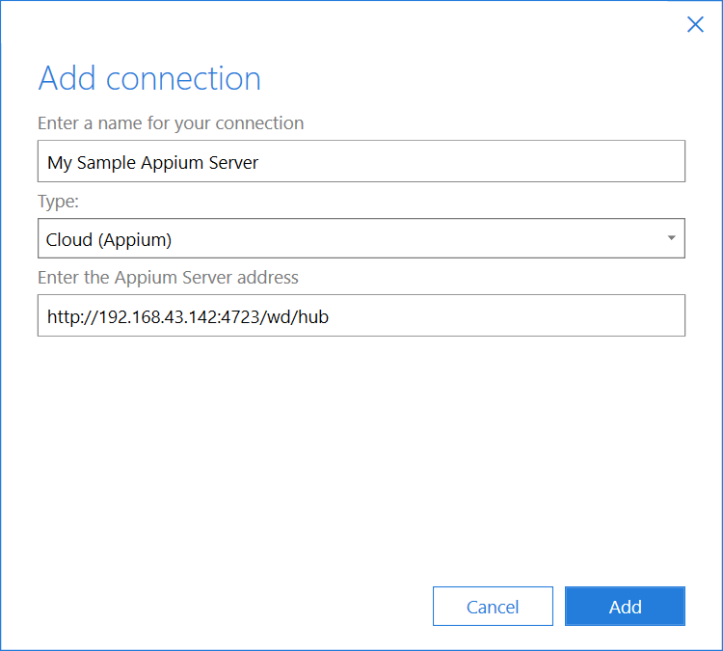
Task: Click the 'Type:' label
Action: coord(59,201)
